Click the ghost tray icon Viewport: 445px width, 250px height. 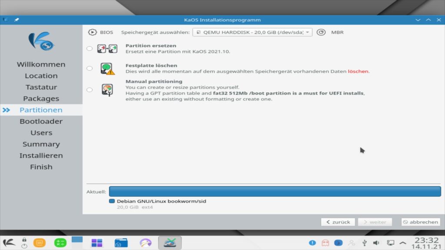coord(325,243)
